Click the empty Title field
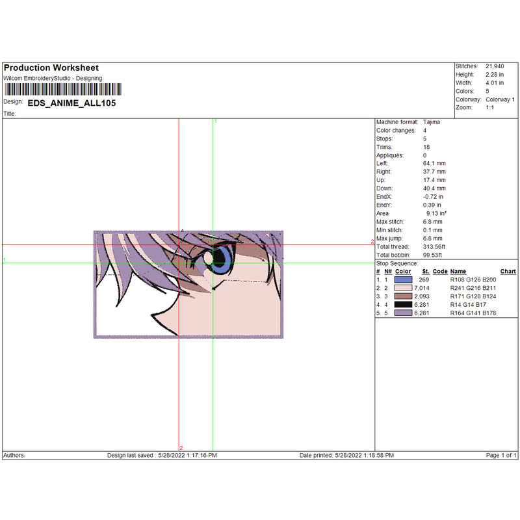520x520 pixels. point(65,112)
